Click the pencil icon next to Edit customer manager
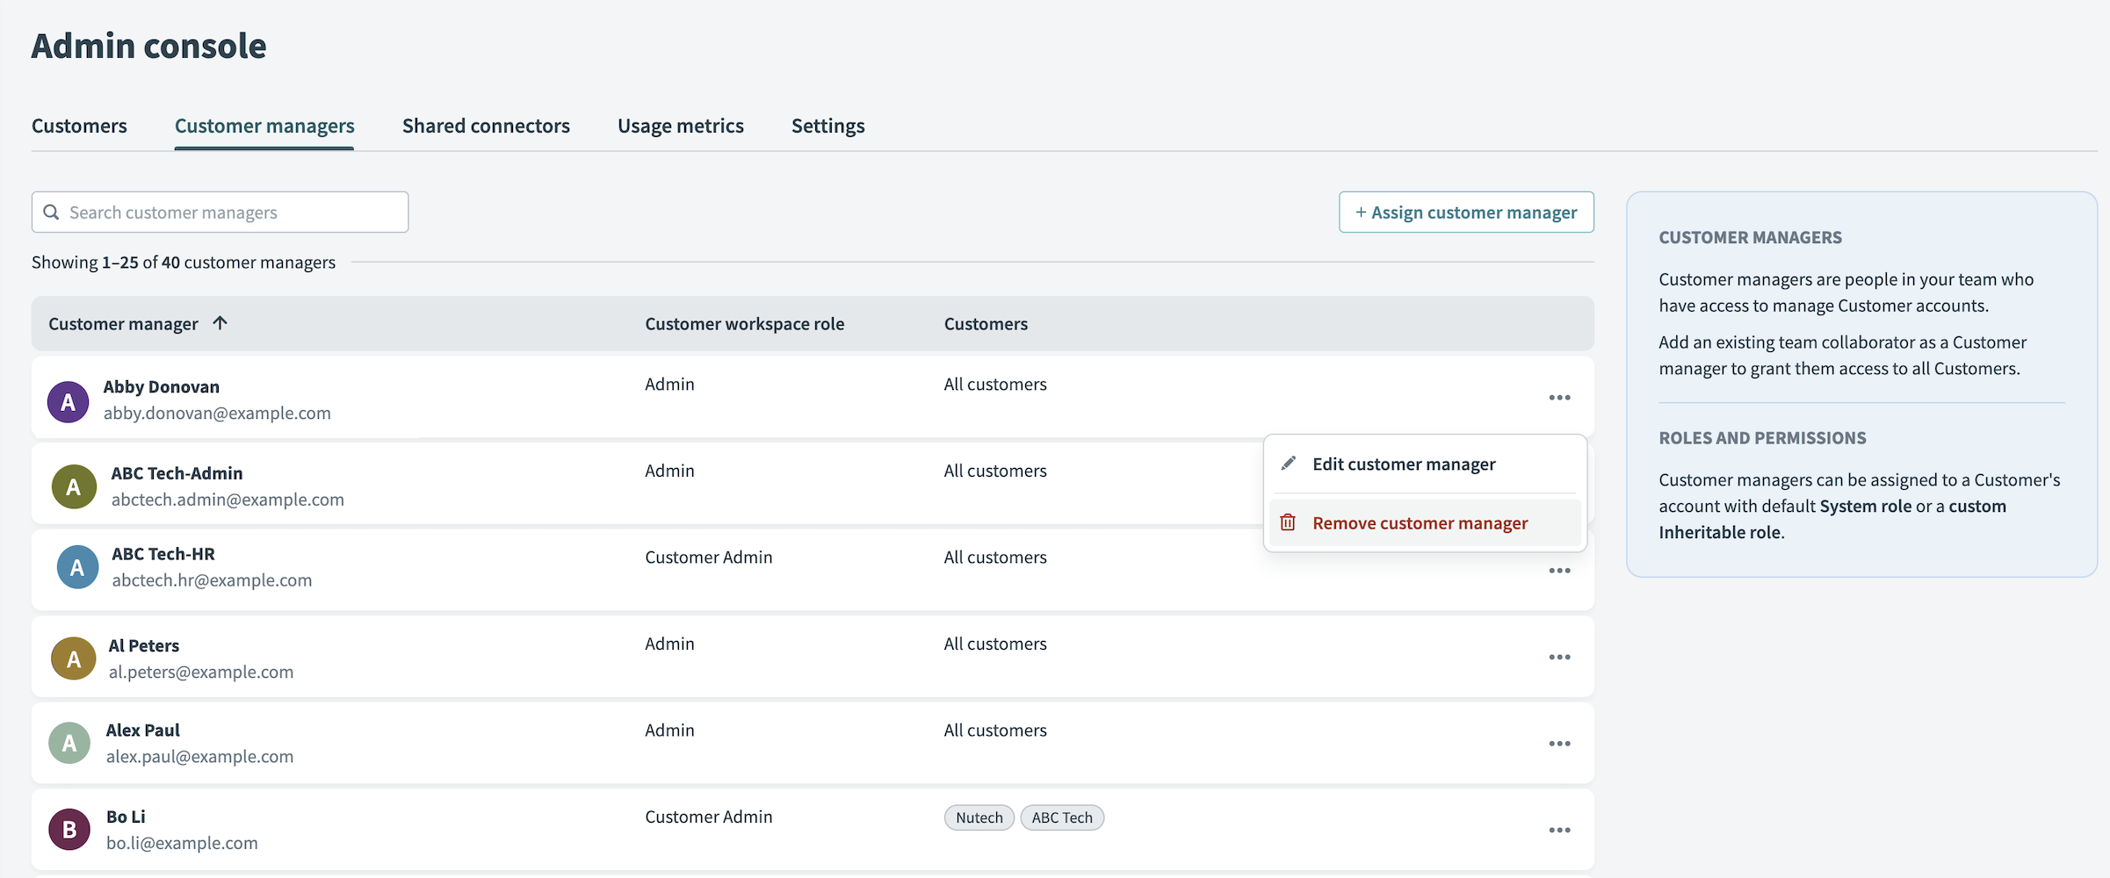Image resolution: width=2110 pixels, height=878 pixels. [1288, 463]
